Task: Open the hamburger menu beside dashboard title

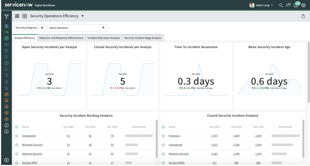Action: click(17, 16)
